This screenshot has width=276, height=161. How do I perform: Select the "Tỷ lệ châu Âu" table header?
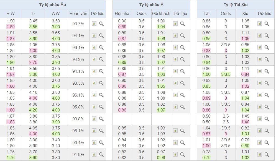coord(53,5)
